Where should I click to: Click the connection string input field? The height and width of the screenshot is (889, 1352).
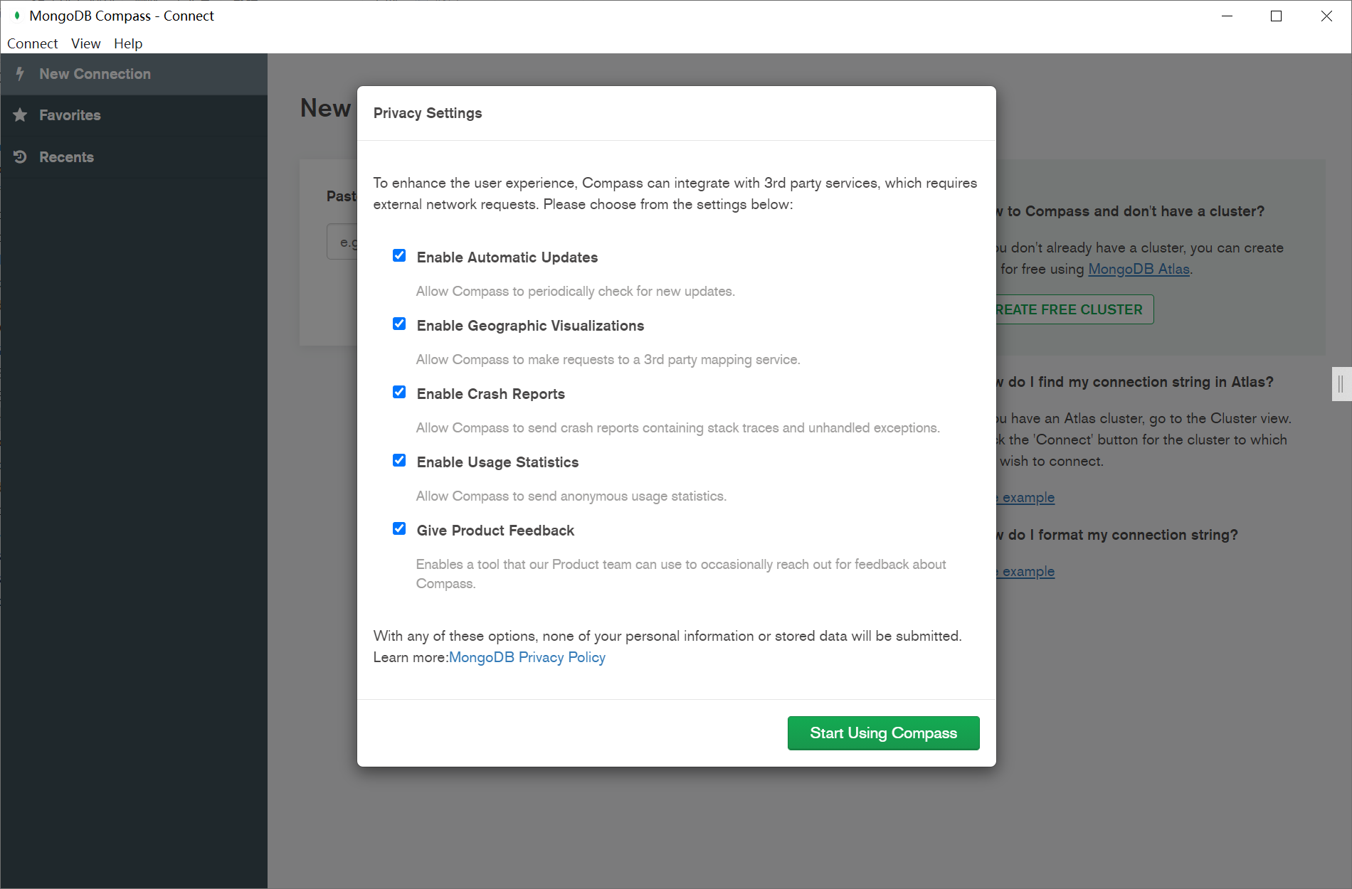click(x=342, y=242)
